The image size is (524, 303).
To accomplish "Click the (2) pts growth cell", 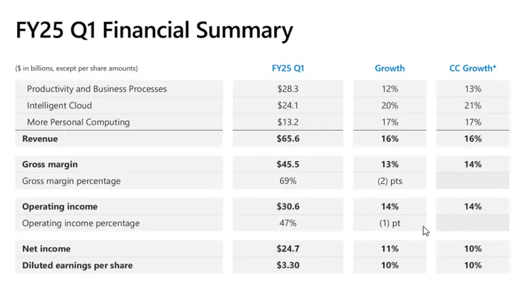I will 389,181.
